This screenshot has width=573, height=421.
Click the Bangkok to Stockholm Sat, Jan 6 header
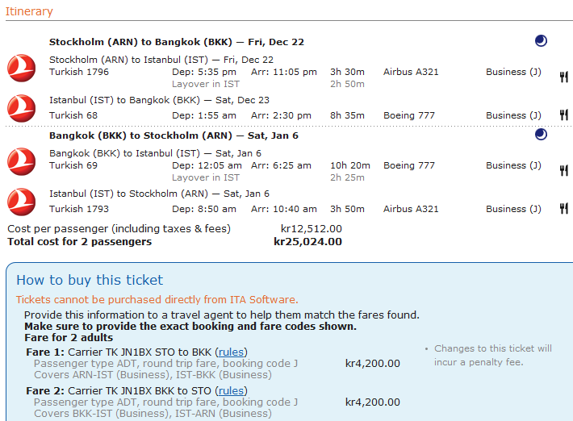click(174, 135)
